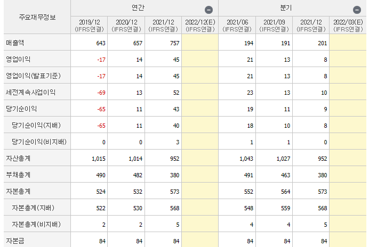Click the 2022/03(E) 매출액 empty estimate cell
The width and height of the screenshot is (369, 247).
pyautogui.click(x=348, y=42)
